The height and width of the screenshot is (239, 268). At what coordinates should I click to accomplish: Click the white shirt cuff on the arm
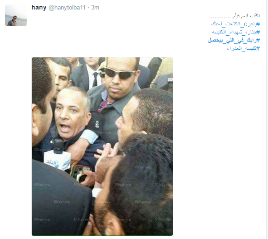click(90, 136)
